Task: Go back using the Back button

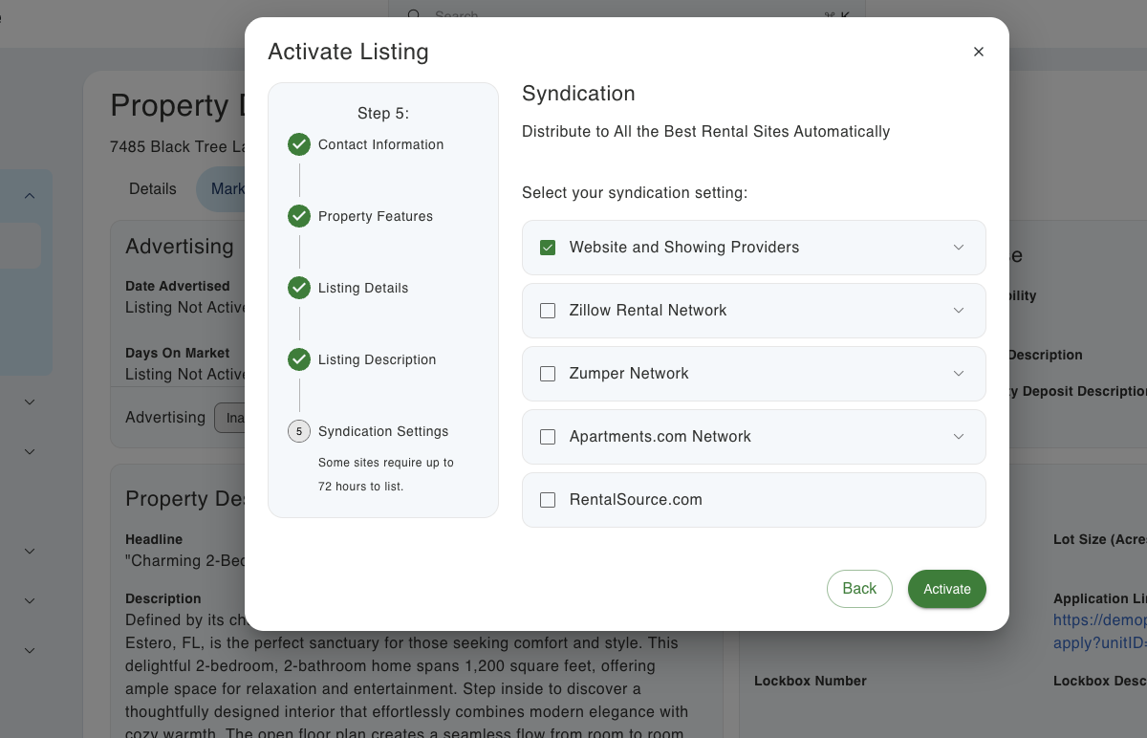Action: pos(859,589)
